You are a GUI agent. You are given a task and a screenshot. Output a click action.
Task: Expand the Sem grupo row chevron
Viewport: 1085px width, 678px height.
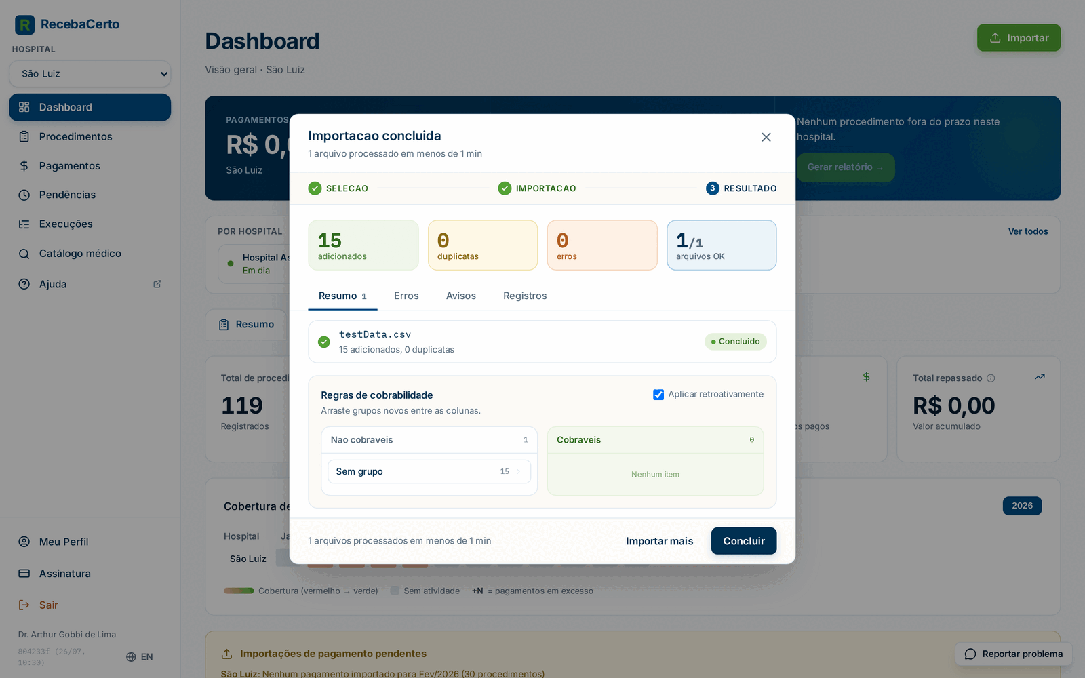(x=519, y=472)
